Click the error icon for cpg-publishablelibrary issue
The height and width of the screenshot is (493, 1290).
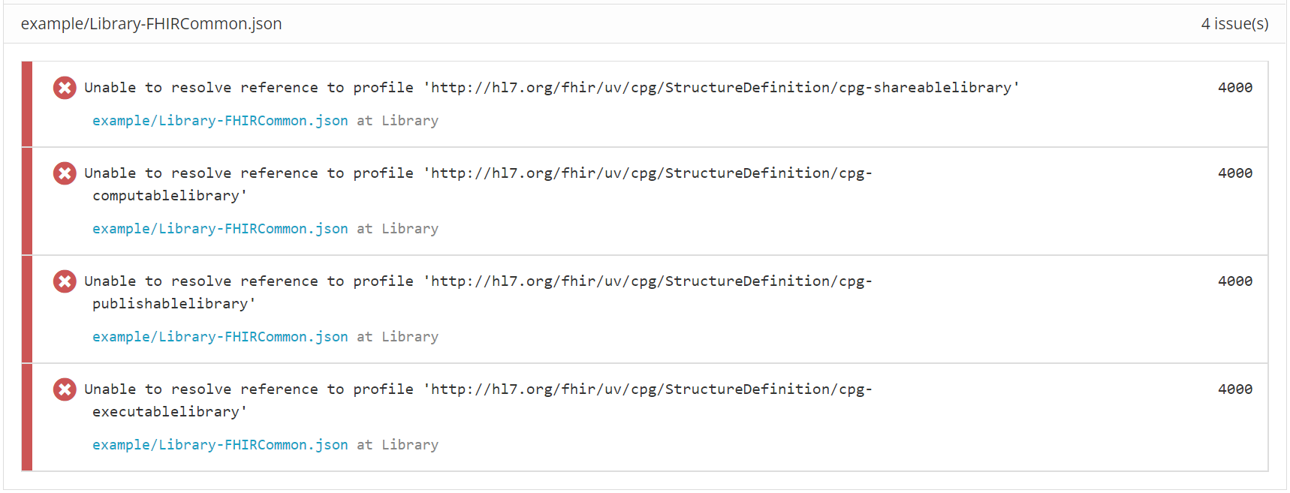coord(65,281)
